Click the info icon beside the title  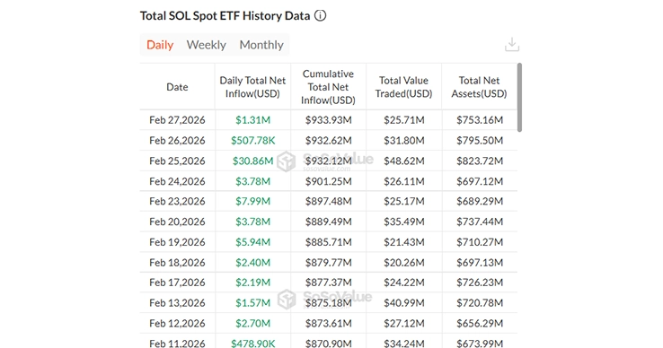pyautogui.click(x=320, y=15)
